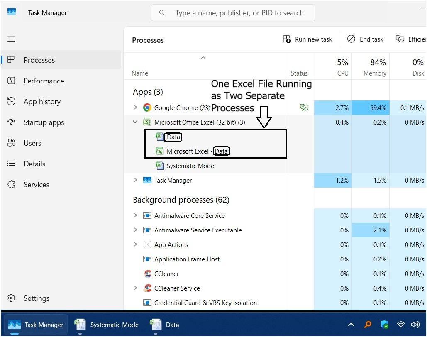Click Task Manager's 1.2% CPU cell
This screenshot has width=427, height=337.
pos(333,181)
